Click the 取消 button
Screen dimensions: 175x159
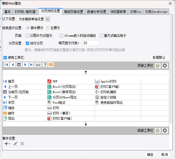coord(164,154)
